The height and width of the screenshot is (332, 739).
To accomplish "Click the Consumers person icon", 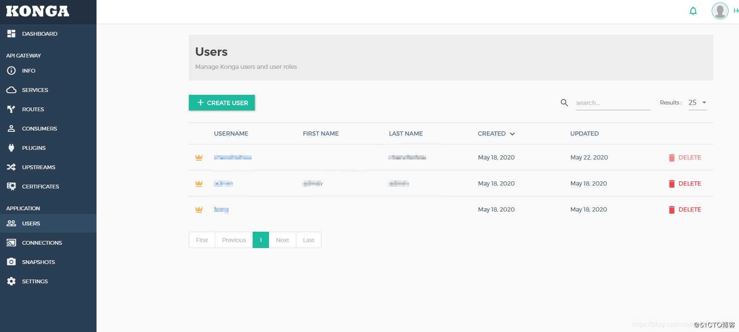I will (x=11, y=128).
